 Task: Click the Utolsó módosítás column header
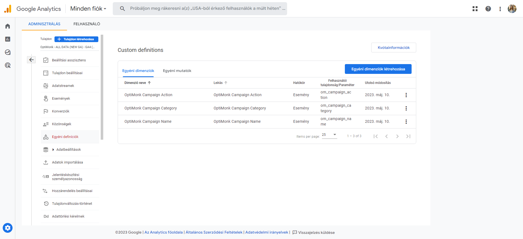click(x=378, y=83)
